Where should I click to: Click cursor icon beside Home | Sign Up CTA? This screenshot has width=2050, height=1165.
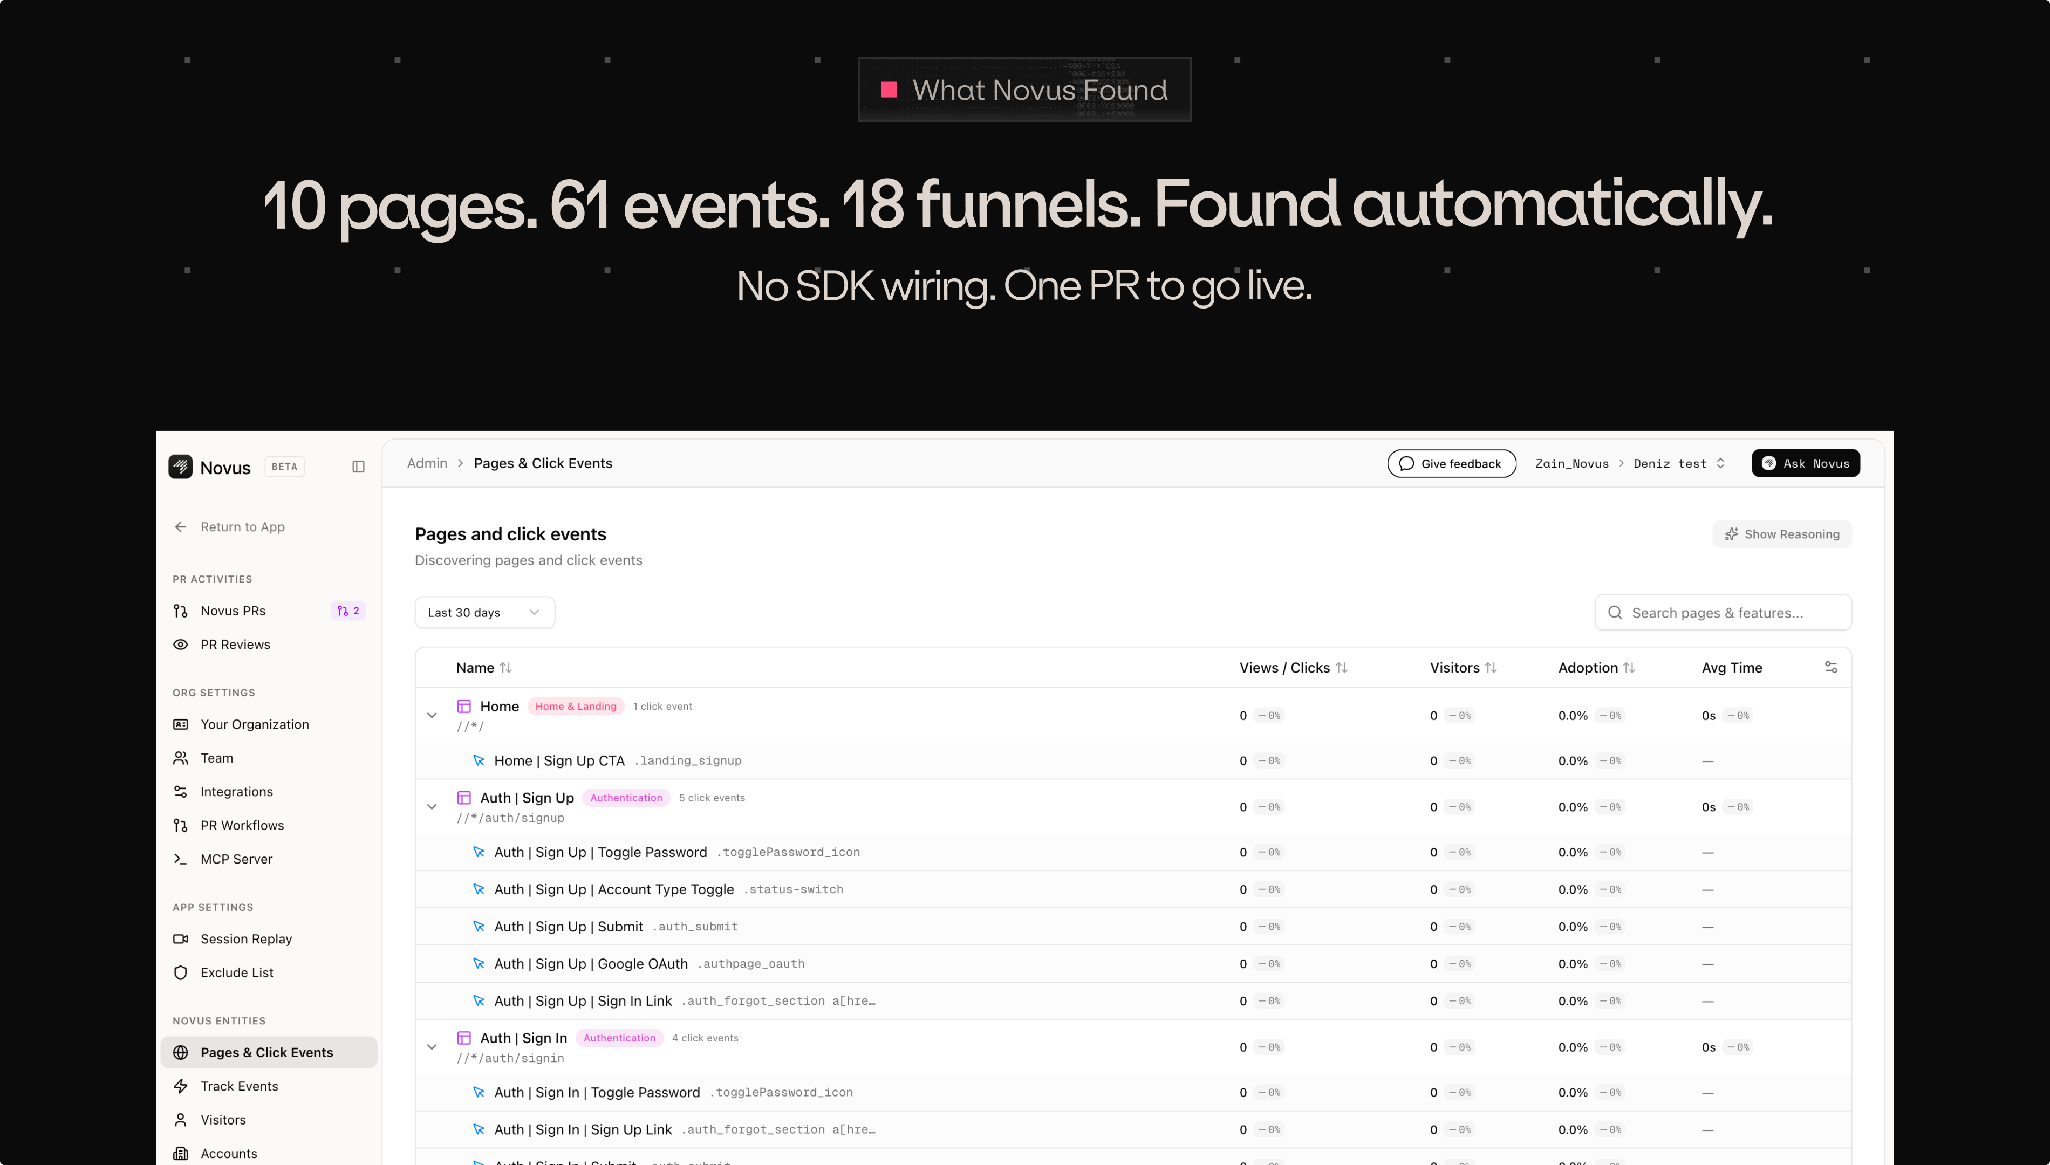click(479, 760)
